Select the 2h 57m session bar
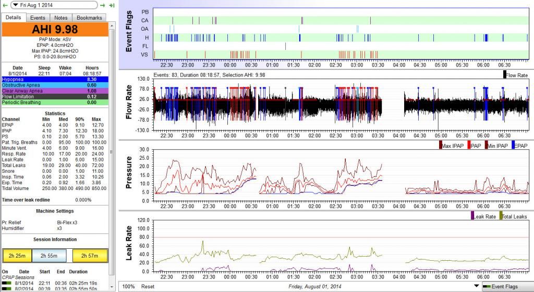This screenshot has width=534, height=292. click(90, 256)
